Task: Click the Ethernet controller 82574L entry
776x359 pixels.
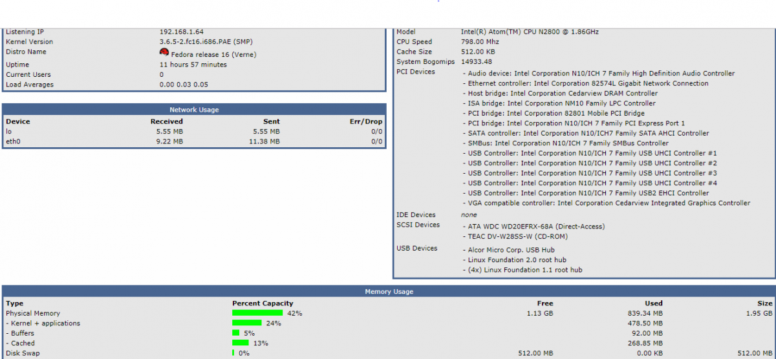Action: (x=586, y=83)
